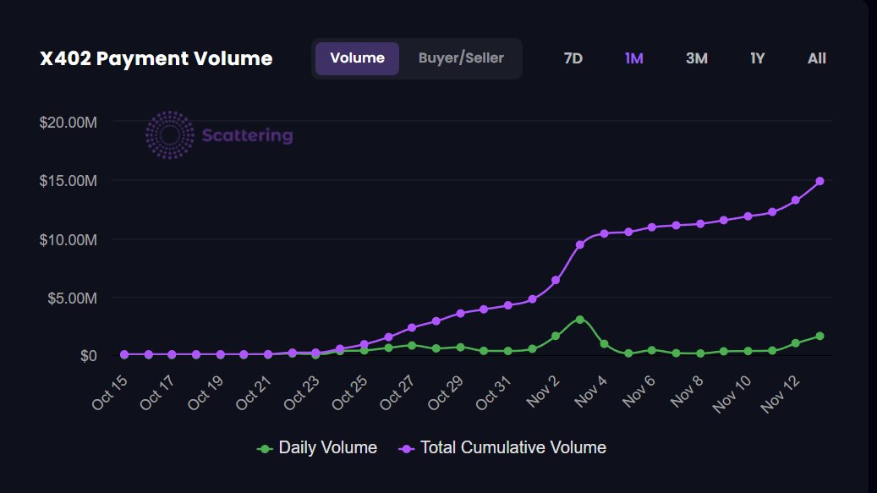Click the green data point at Nov 13
Image resolution: width=877 pixels, height=493 pixels.
[819, 335]
